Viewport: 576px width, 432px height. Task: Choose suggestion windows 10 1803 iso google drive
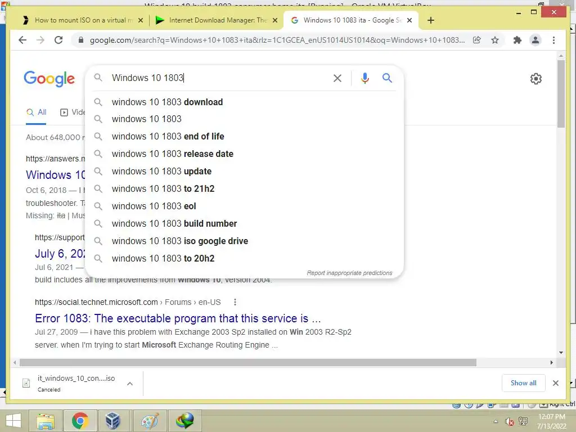click(x=244, y=241)
